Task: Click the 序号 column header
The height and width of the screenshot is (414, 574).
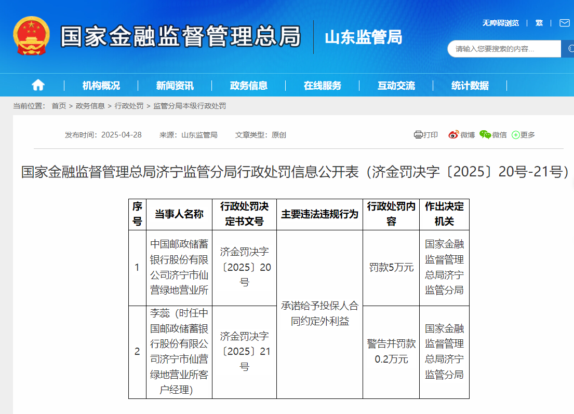Action: point(137,214)
